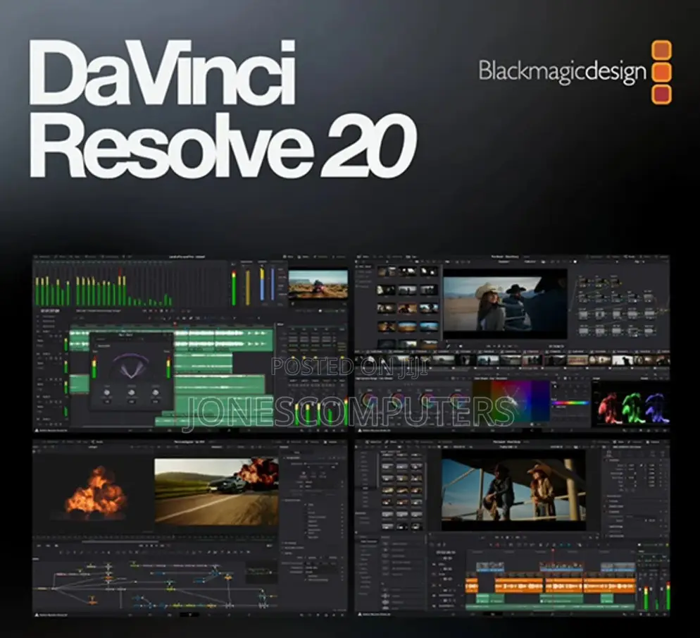Click the Color page viewer showing the woman in a cowboy hat
Screen dimensions: 700x638
[x=505, y=303]
